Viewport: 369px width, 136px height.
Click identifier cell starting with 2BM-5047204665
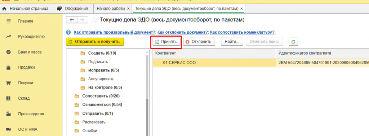coord(323,62)
